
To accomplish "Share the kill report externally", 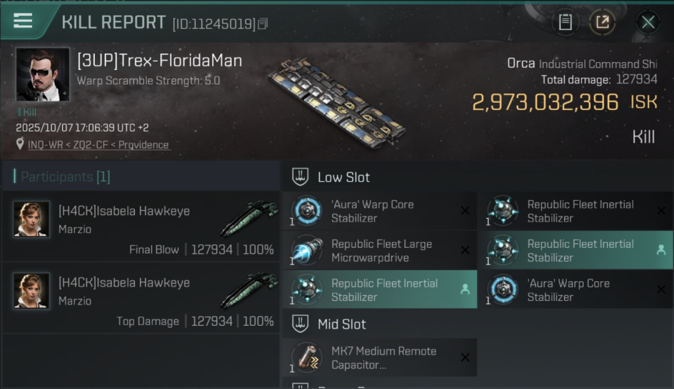I will [x=602, y=22].
